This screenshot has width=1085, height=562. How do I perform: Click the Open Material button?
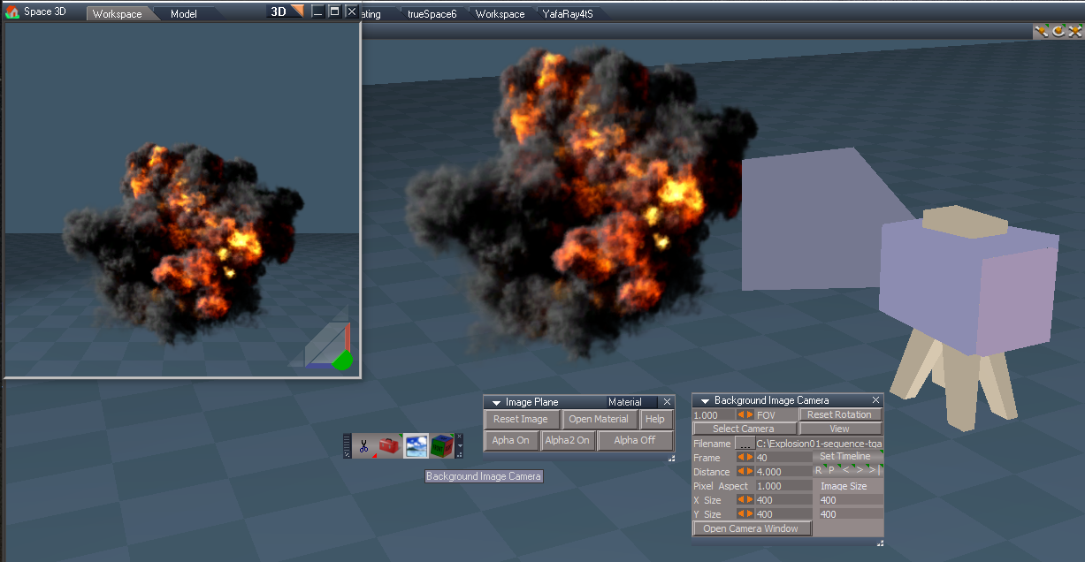tap(599, 419)
